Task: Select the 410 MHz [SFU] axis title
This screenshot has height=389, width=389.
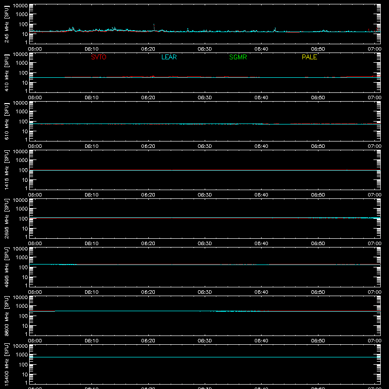Action: click(6, 73)
